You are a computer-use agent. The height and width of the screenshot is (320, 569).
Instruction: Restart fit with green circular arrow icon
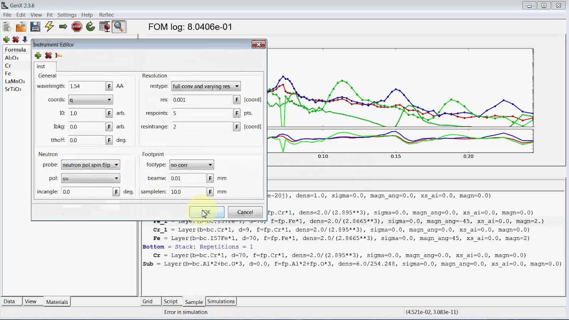click(91, 27)
